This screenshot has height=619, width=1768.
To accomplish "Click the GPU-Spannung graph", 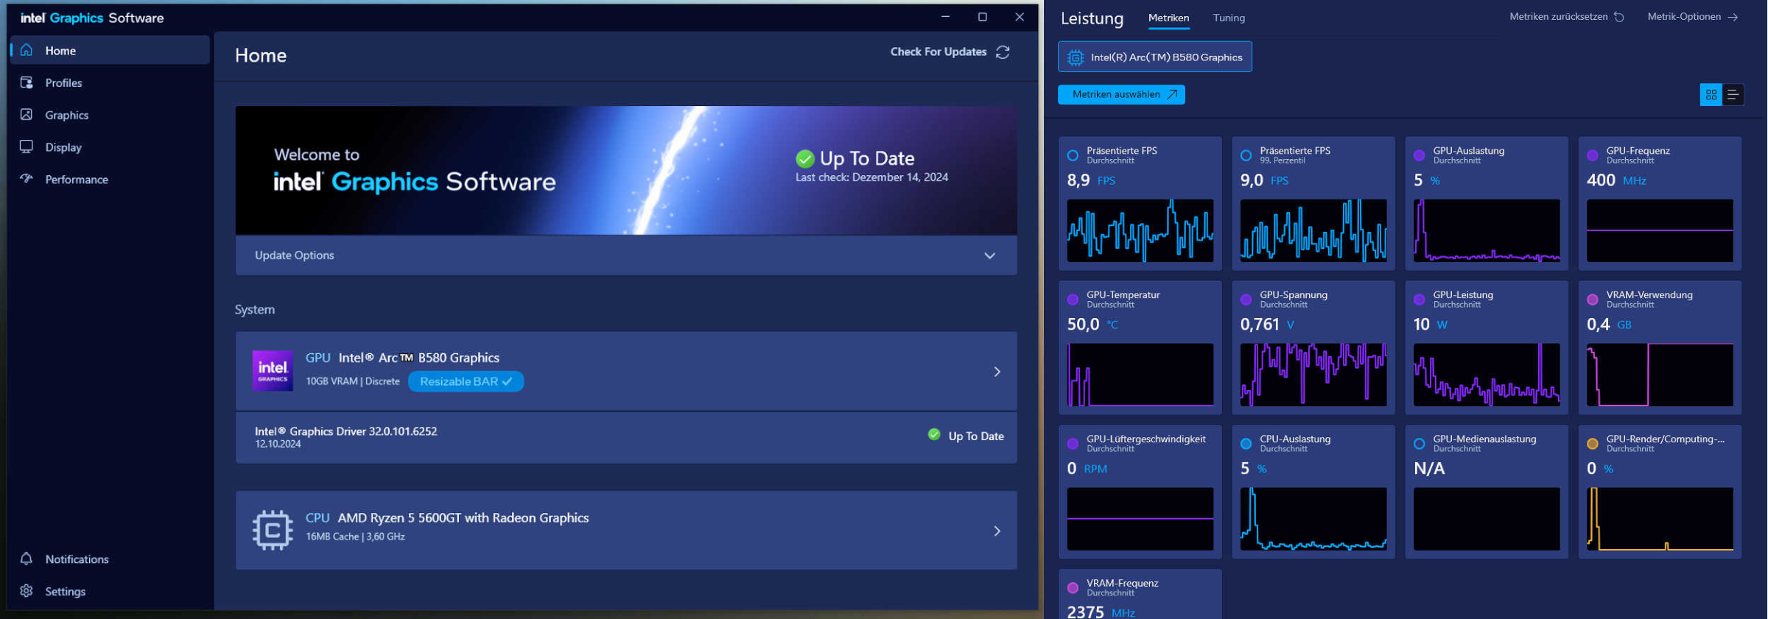I will (1313, 375).
